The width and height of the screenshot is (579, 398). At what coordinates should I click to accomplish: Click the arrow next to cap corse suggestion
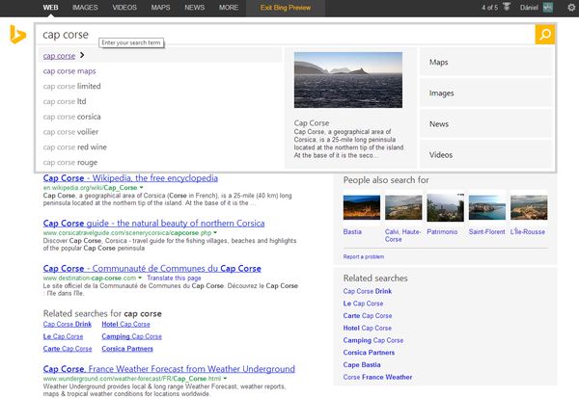point(82,55)
